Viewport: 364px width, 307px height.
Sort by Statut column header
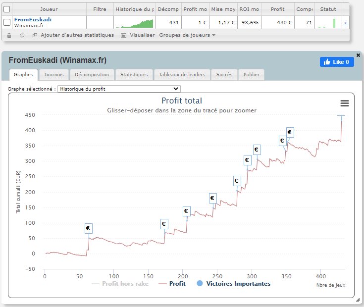328,9
